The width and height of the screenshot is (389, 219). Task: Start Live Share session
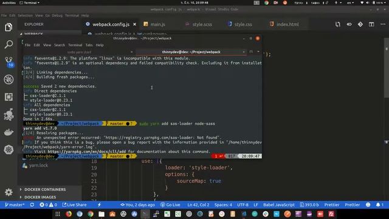(74, 205)
